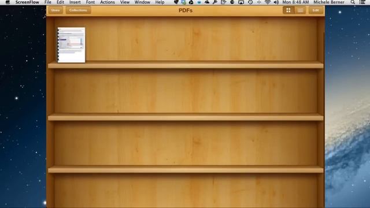
Task: Open the Edit menu in menu bar
Action: pyautogui.click(x=60, y=2)
